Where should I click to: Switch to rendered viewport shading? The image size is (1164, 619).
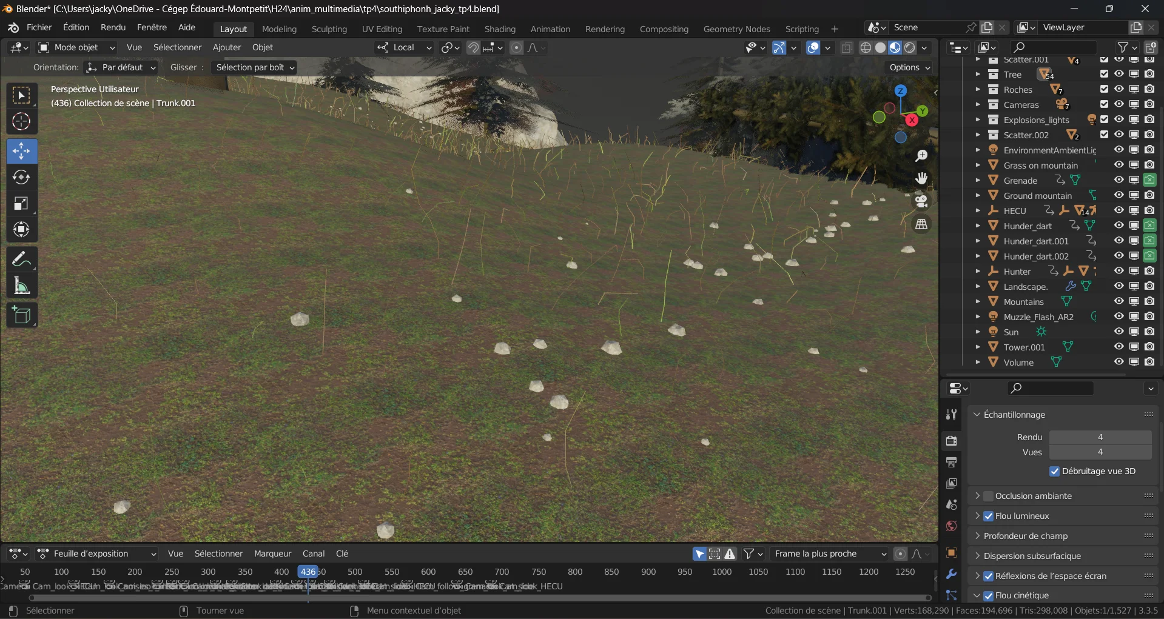tap(910, 47)
